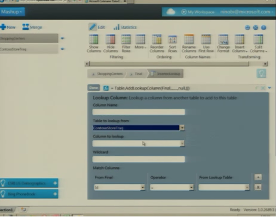This screenshot has width=276, height=217.
Task: Collapse the formula panel arrow
Action: point(270,88)
